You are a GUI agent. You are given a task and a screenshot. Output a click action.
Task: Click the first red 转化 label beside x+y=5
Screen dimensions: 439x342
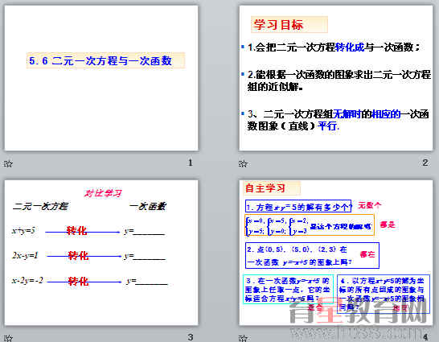click(x=76, y=230)
